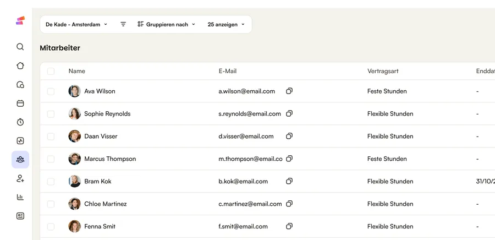The image size is (495, 240).
Task: Click Flexible Stunden in Bram Kok's row
Action: (390, 181)
